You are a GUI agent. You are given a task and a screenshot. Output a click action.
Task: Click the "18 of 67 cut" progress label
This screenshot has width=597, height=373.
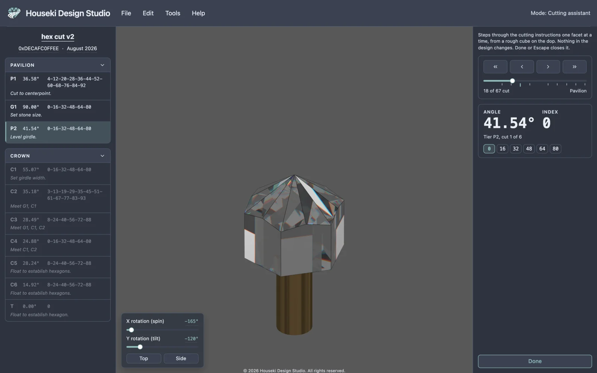coord(496,91)
